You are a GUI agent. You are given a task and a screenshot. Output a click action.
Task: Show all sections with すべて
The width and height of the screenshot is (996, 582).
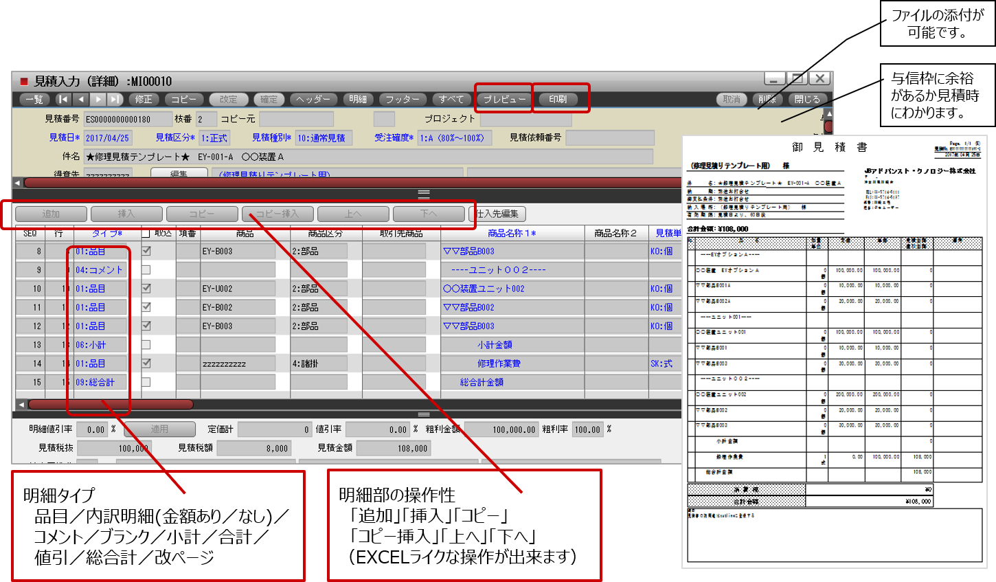[451, 100]
